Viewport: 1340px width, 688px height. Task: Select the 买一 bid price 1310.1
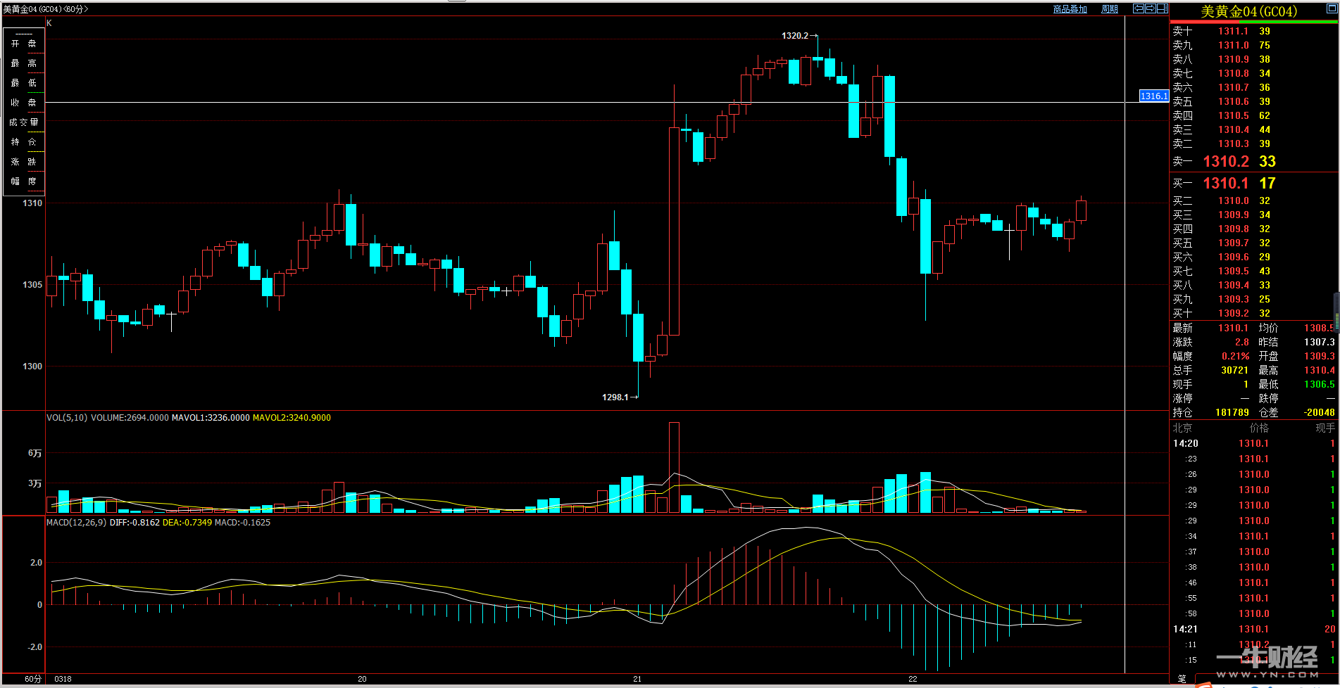(1225, 184)
